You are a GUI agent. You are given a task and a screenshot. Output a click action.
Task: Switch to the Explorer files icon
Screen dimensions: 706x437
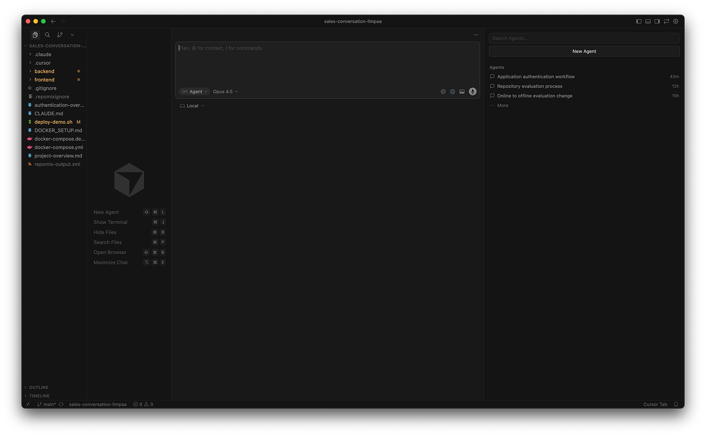(35, 34)
